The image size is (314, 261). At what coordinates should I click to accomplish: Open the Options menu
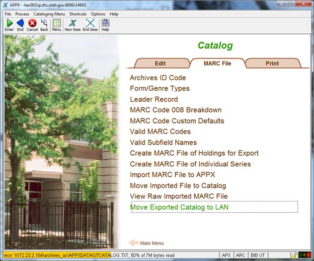click(x=98, y=14)
